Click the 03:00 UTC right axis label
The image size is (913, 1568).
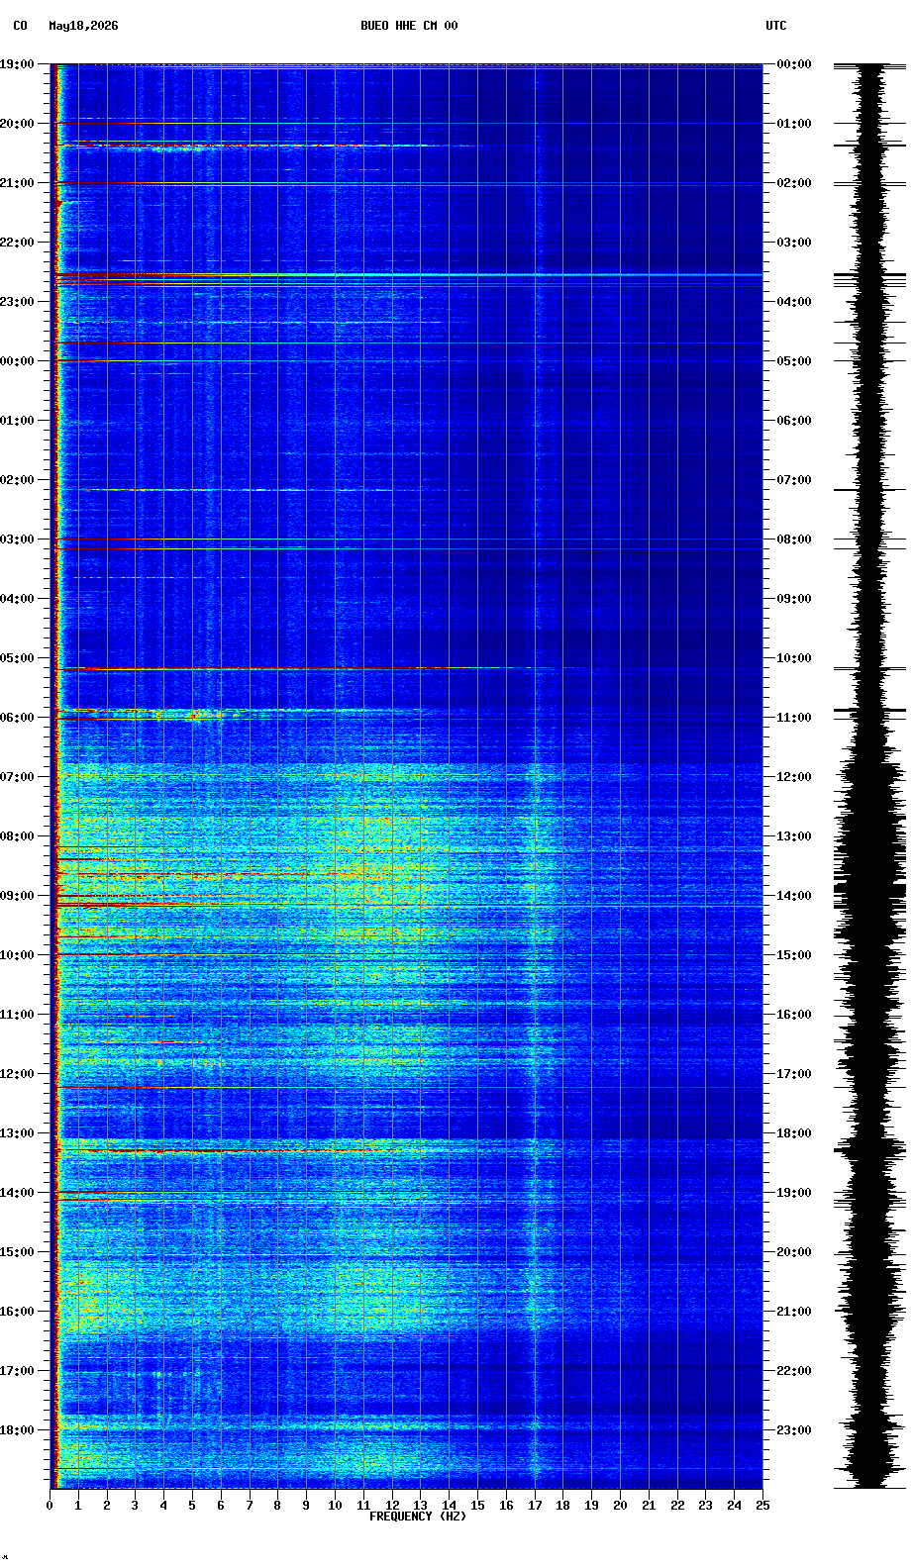tap(794, 243)
